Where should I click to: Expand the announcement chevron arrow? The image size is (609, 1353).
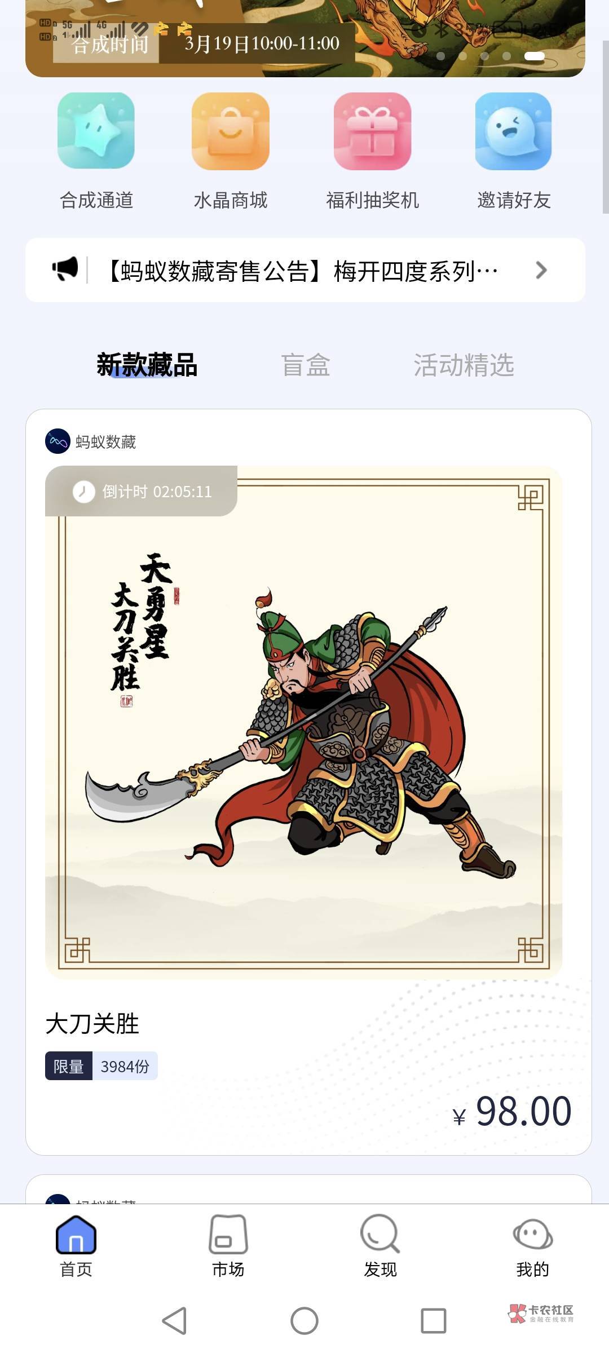(541, 270)
